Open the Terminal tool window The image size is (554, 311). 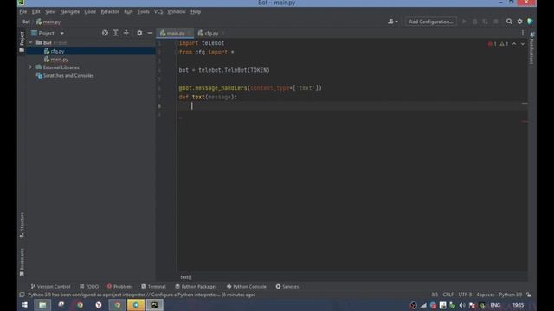pos(153,287)
